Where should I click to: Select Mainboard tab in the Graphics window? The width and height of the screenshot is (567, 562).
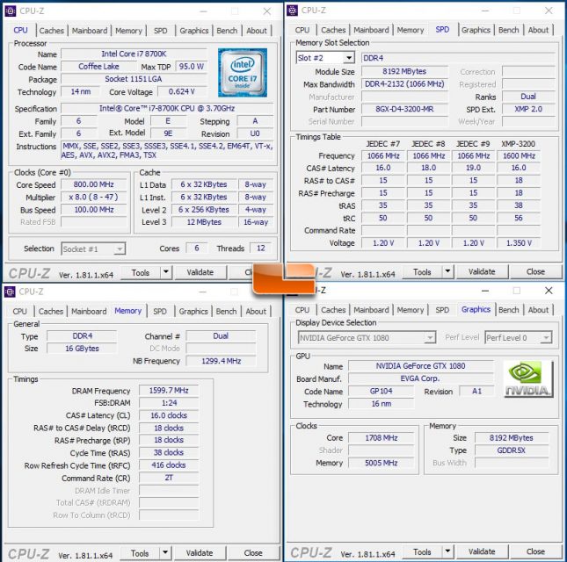click(371, 310)
